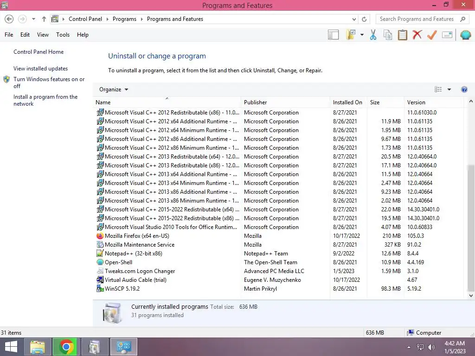Sort by the Version column header
The width and height of the screenshot is (475, 356).
coord(434,102)
